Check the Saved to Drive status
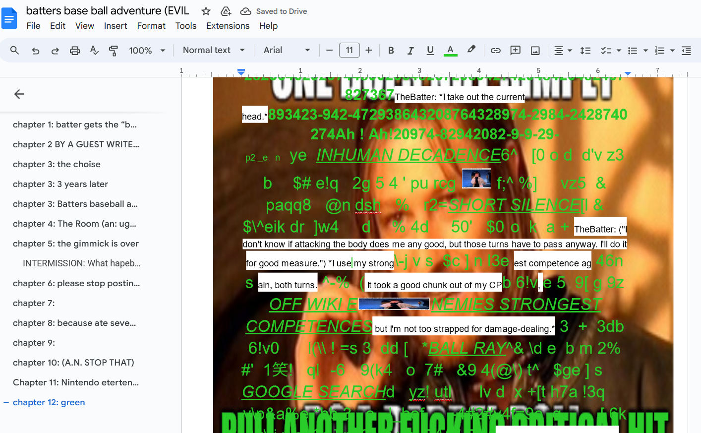This screenshot has height=433, width=701. pos(273,11)
